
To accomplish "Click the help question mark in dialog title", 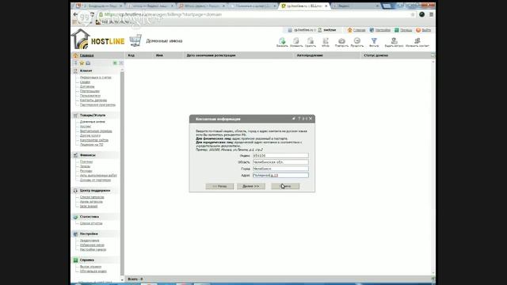I will tap(299, 119).
